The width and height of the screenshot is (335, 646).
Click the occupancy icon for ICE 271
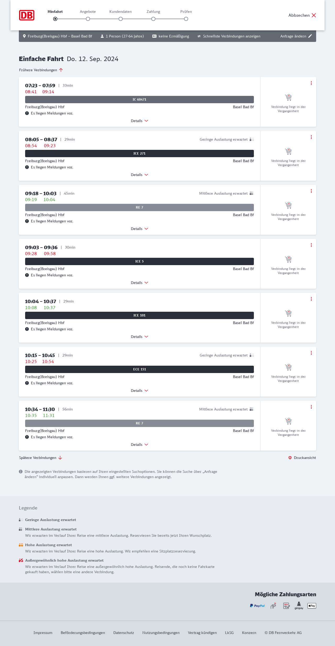252,139
